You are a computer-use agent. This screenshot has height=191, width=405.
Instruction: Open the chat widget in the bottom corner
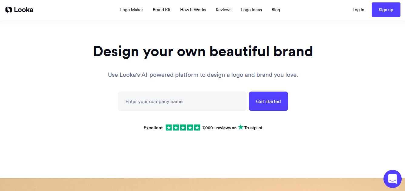click(x=392, y=179)
